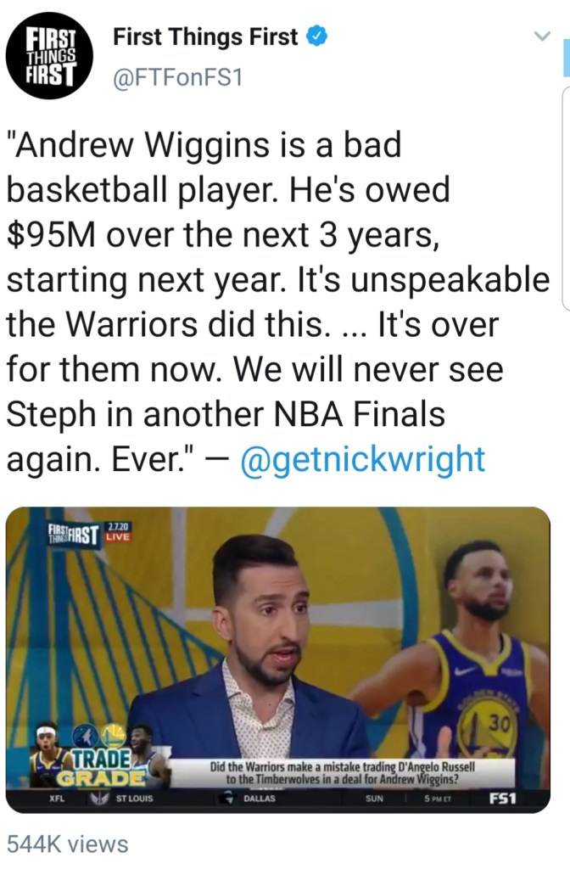Open the @getnickwright mention
Screen dimensions: 570x869
tap(363, 458)
